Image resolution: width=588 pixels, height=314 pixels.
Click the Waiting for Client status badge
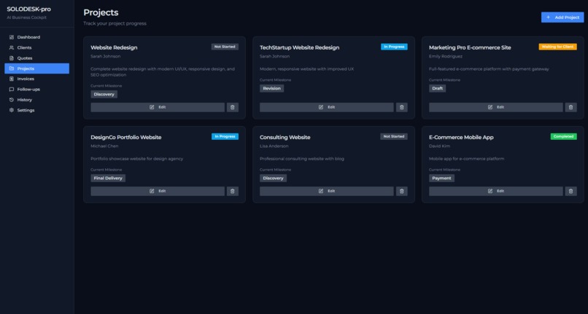pyautogui.click(x=557, y=47)
